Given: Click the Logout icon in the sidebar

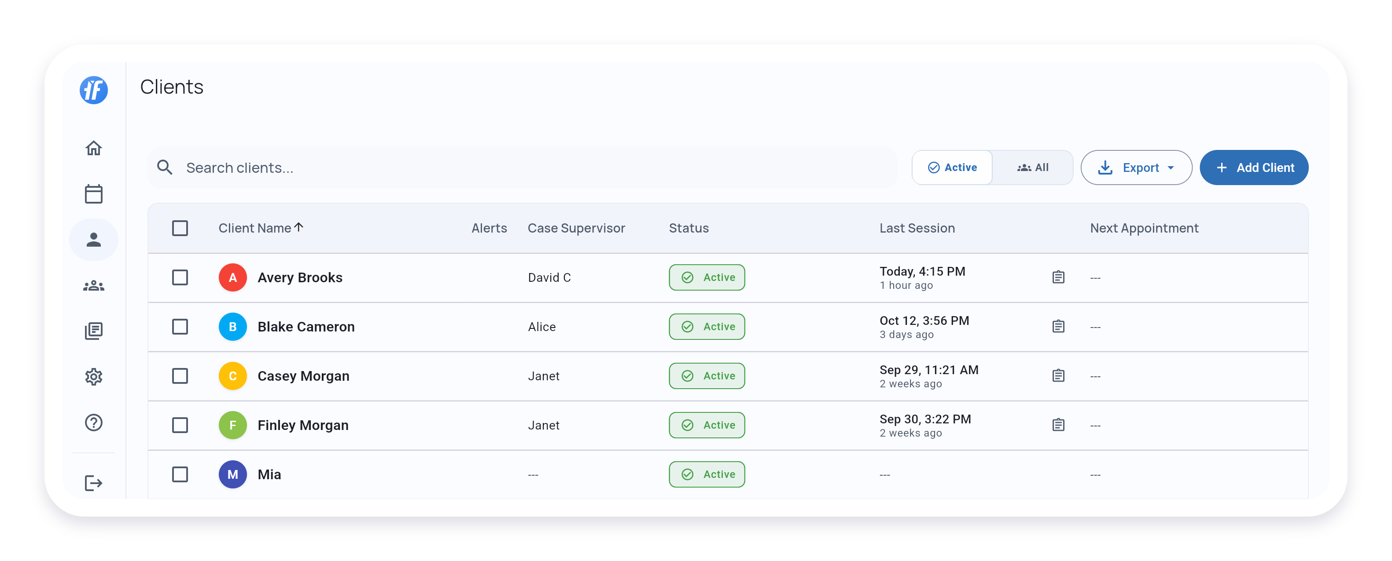Looking at the screenshot, I should (x=93, y=483).
